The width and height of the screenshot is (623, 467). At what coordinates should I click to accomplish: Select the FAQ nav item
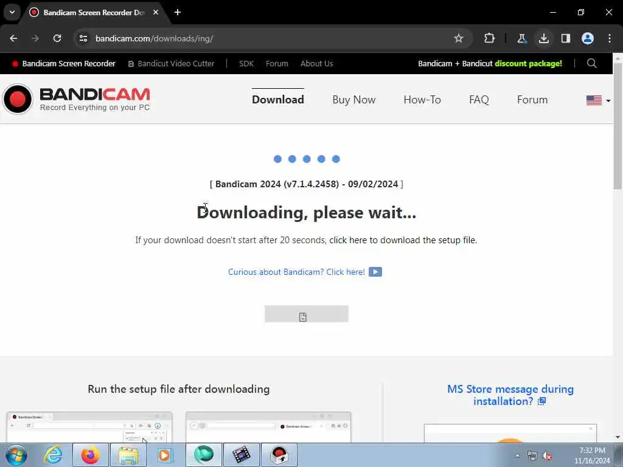point(479,100)
